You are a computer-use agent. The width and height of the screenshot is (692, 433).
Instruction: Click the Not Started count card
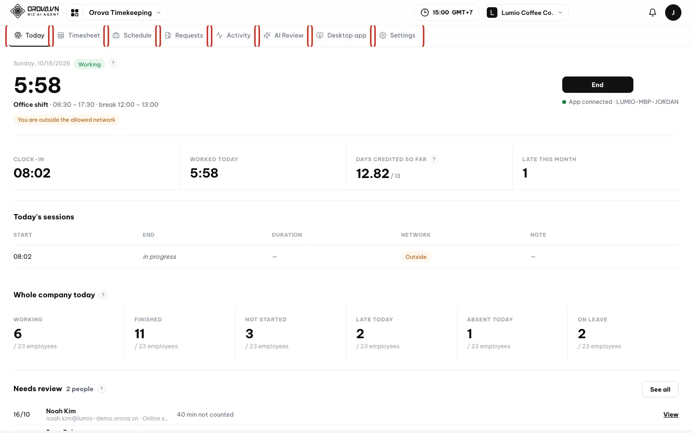click(x=291, y=333)
